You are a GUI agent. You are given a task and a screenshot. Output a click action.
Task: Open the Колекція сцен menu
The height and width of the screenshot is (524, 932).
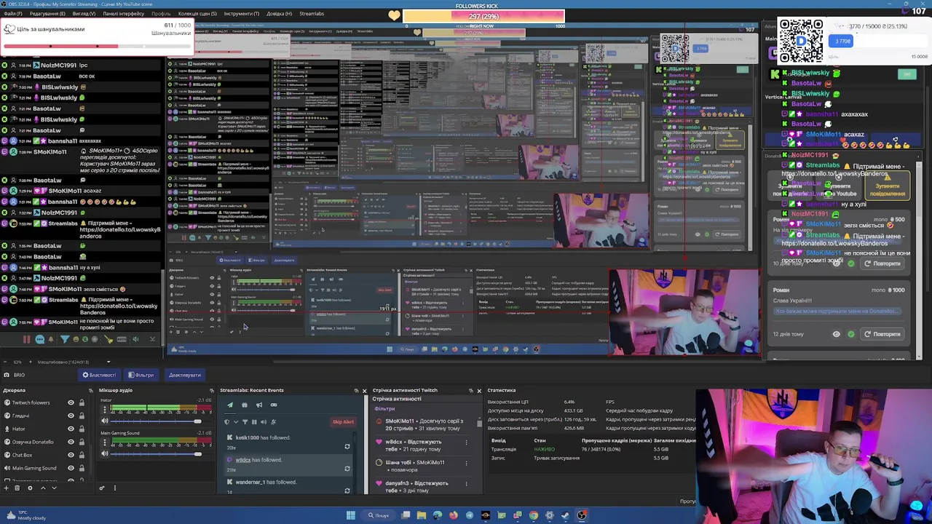[197, 14]
